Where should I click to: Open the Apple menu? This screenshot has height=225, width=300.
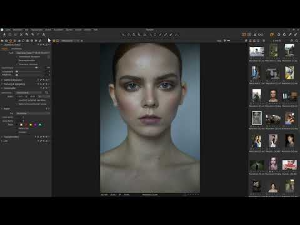pyautogui.click(x=2, y=29)
